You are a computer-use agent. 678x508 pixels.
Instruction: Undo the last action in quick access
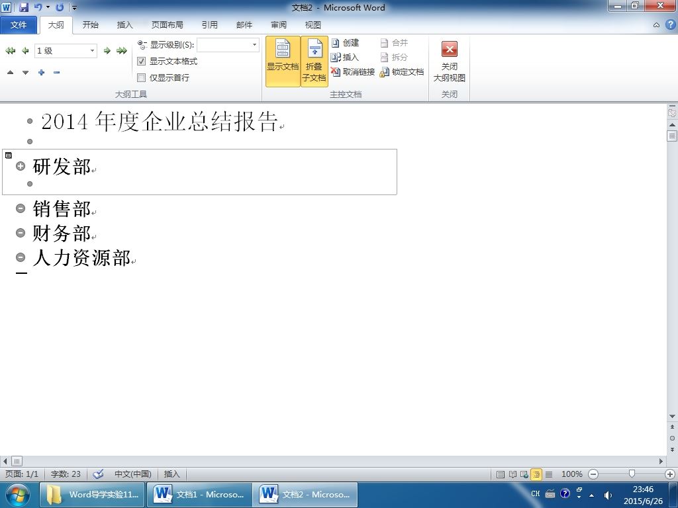38,7
